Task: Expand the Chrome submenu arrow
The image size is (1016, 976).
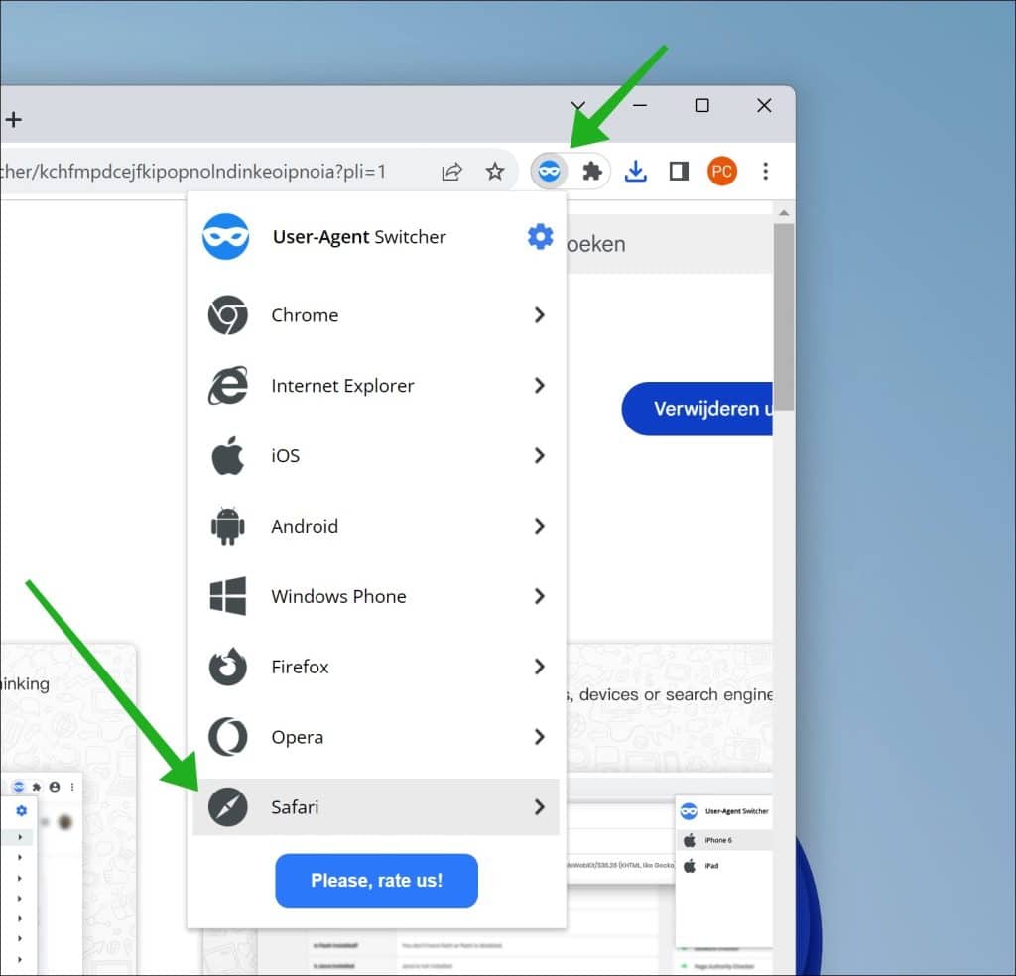Action: click(539, 315)
